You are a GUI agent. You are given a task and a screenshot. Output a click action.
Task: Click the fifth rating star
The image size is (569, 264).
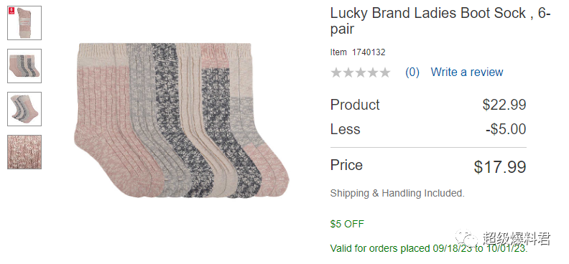384,72
